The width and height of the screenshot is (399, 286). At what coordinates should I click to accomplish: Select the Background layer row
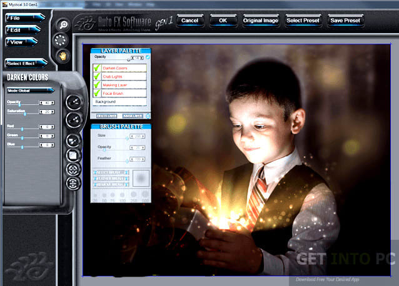pyautogui.click(x=119, y=102)
